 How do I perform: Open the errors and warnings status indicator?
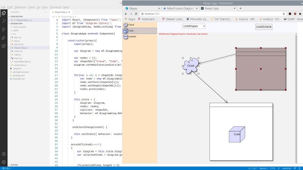click(x=6, y=168)
